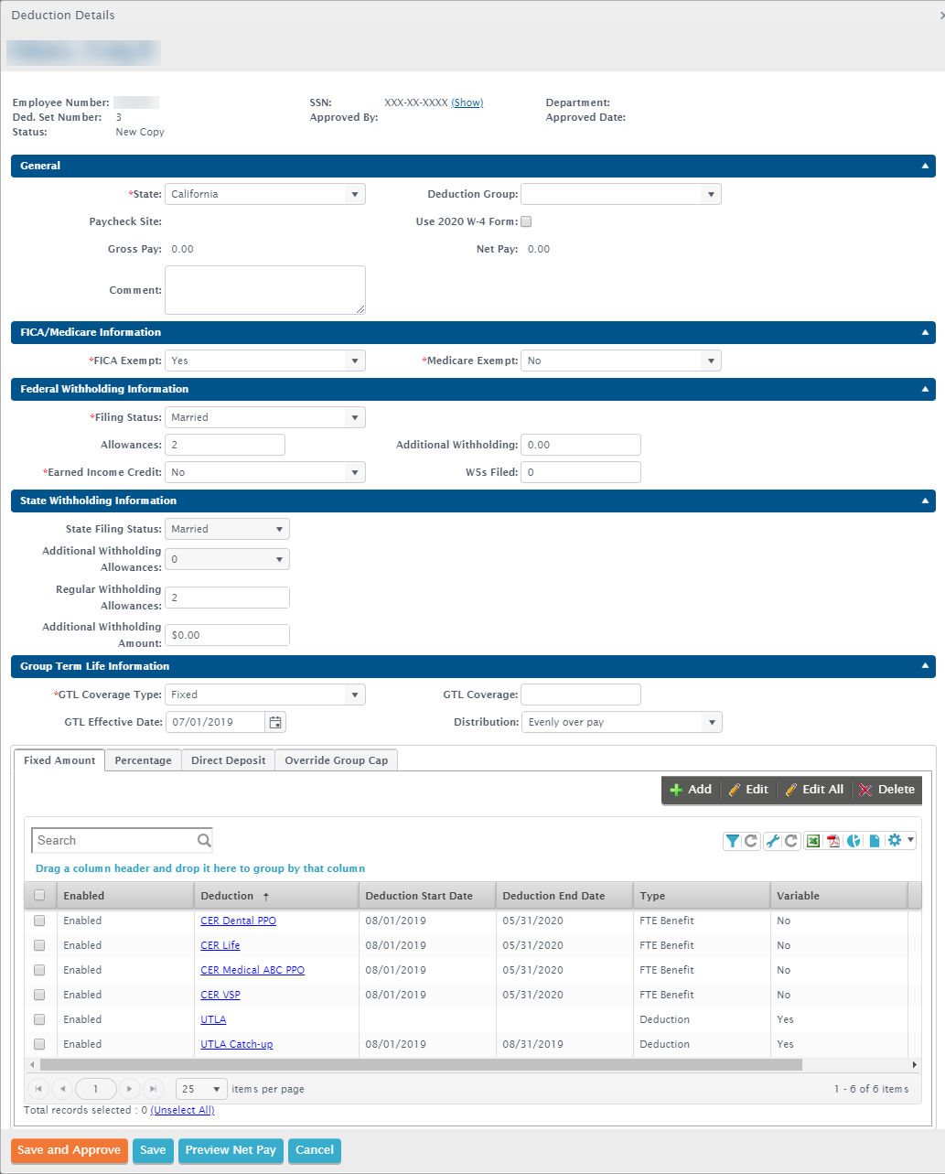Export grid to PDF
Screen dimensions: 945x1174
(x=833, y=841)
